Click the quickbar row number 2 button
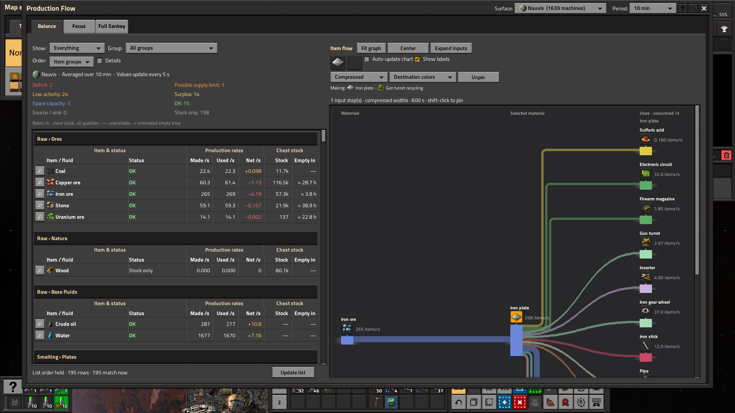This screenshot has width=735, height=413. [279, 402]
